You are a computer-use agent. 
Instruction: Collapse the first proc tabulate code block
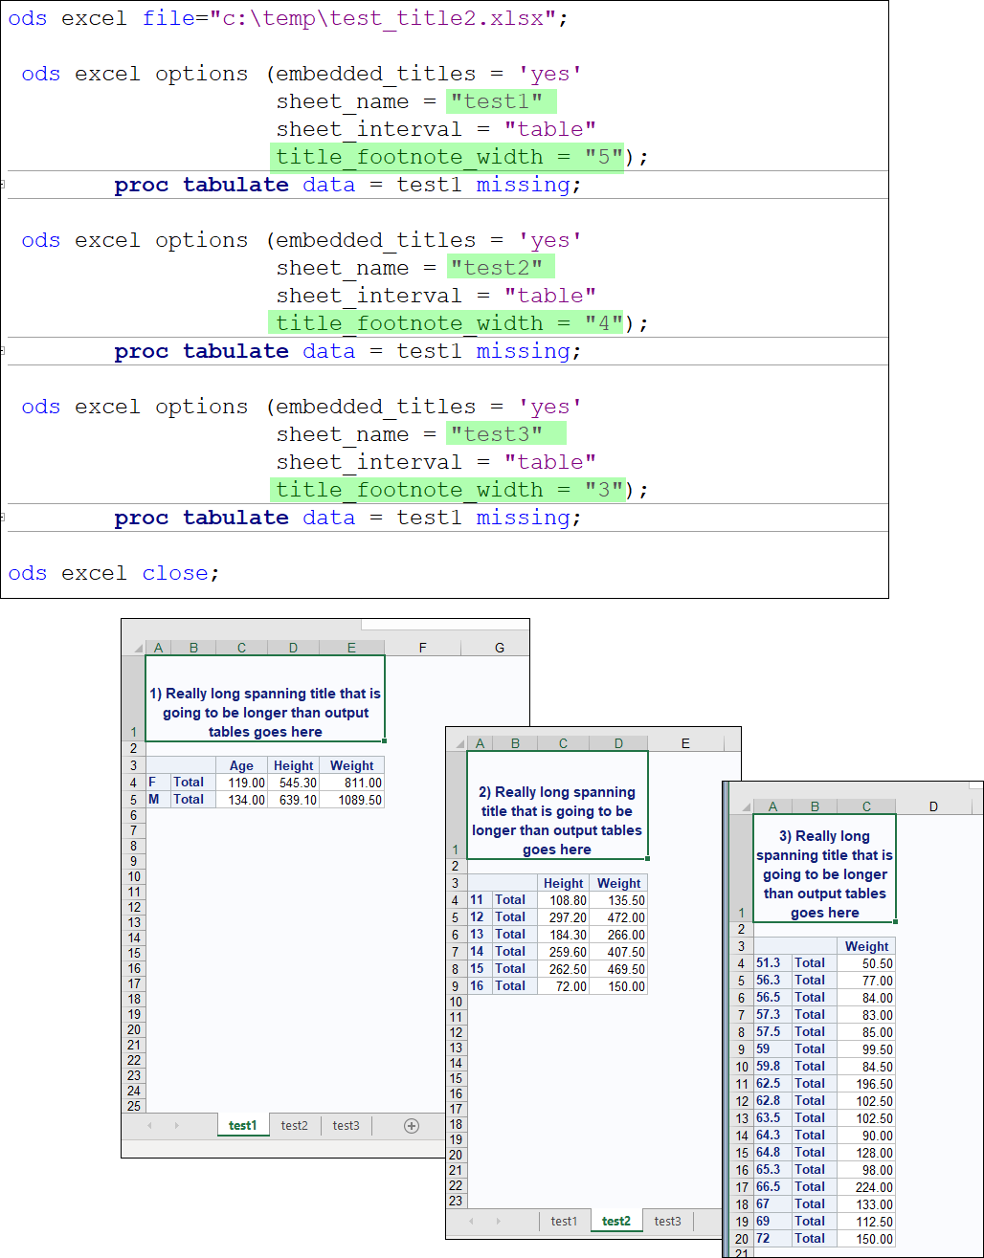click(4, 185)
